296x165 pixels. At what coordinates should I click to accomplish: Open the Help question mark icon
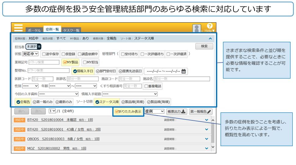[x=210, y=26]
